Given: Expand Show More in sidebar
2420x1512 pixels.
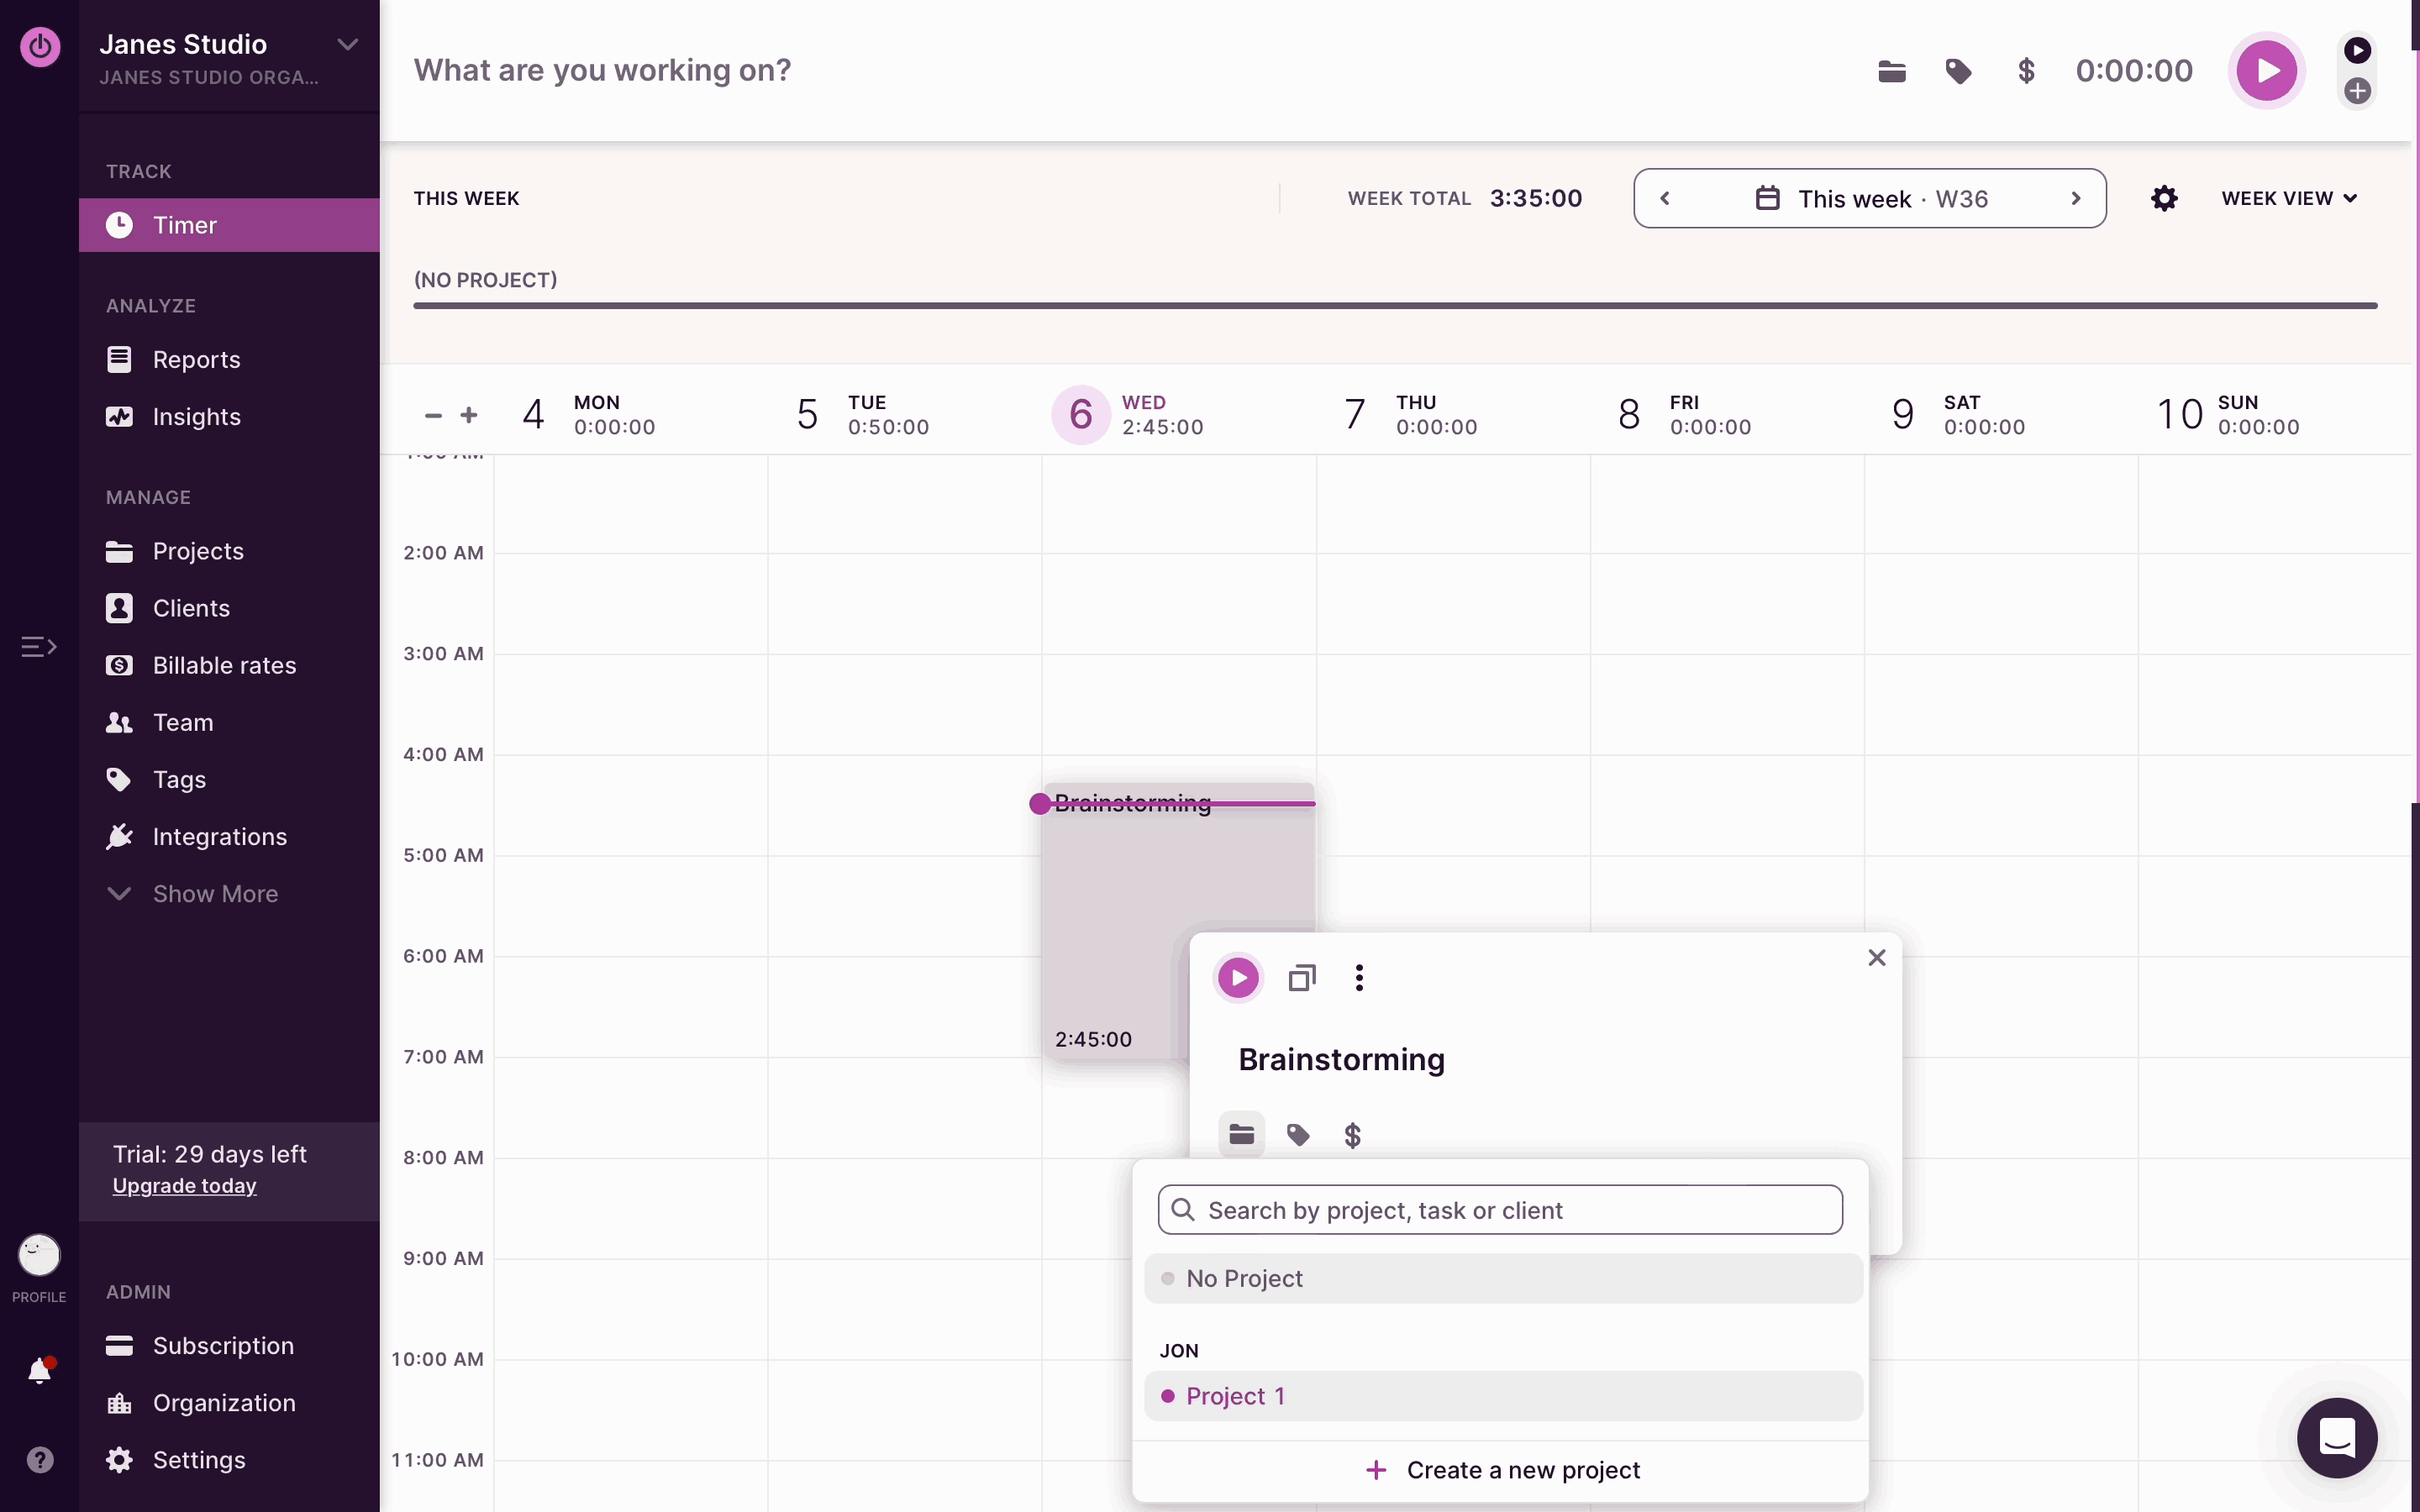Looking at the screenshot, I should click(x=214, y=894).
